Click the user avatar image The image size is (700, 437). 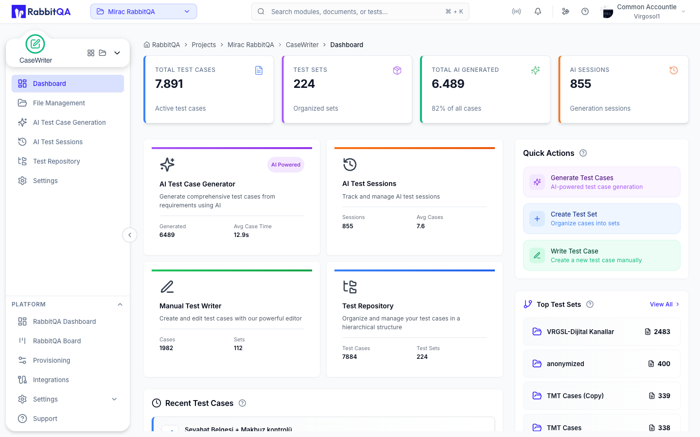point(607,12)
